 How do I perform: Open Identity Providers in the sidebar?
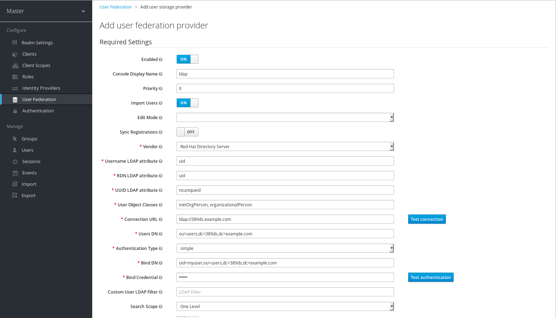[x=41, y=88]
